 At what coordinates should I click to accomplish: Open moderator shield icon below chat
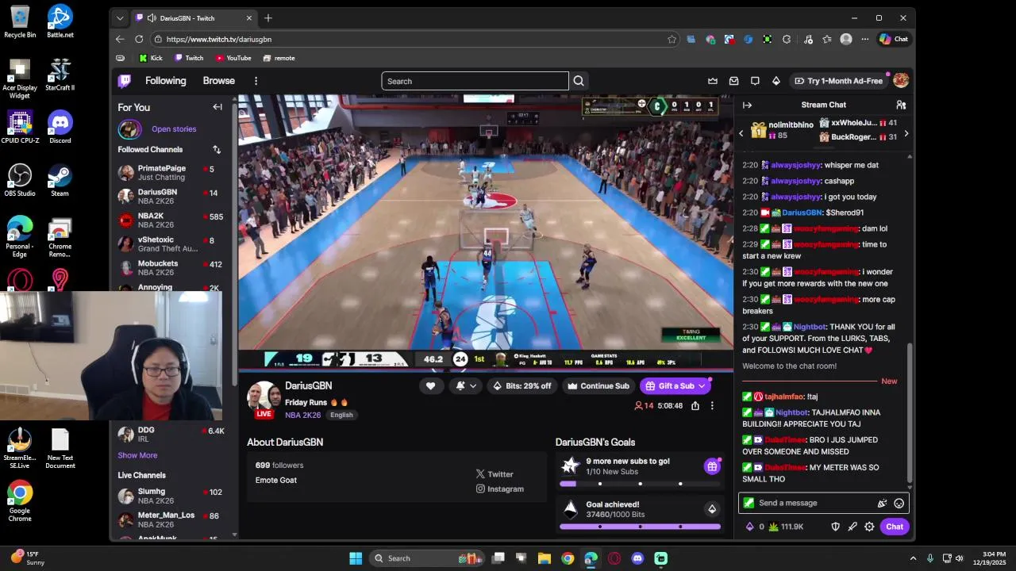[x=835, y=527]
